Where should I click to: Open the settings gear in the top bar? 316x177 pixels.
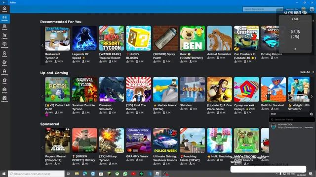point(312,9)
